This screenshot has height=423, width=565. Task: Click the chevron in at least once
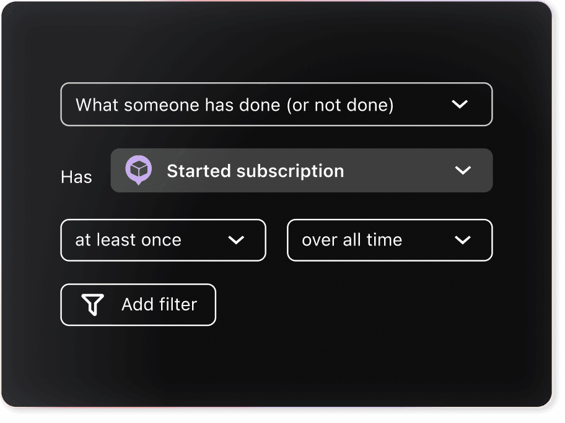237,240
